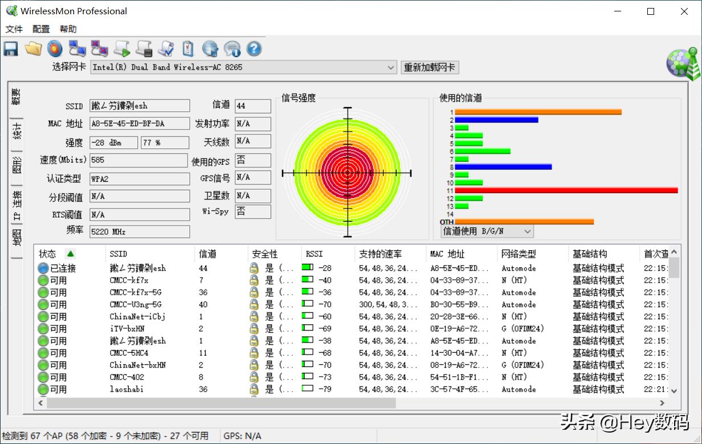The height and width of the screenshot is (444, 702).
Task: Click the green status icon for CMCC-5HC4
Action: tap(43, 353)
